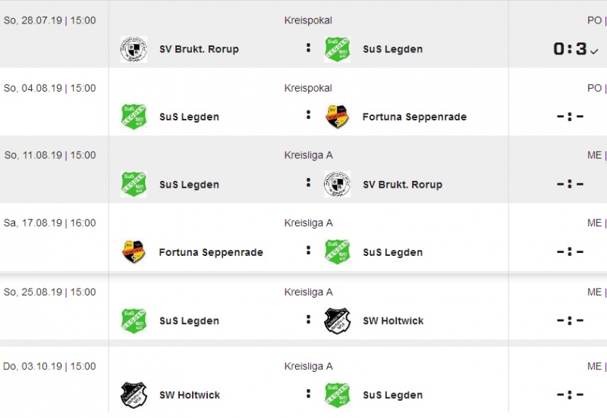
Task: Click Fortuna Seppenrade crest in 17.08.19 match
Action: [x=134, y=252]
